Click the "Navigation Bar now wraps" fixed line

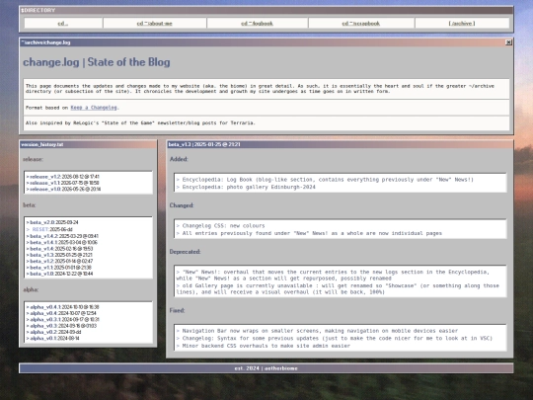point(317,331)
